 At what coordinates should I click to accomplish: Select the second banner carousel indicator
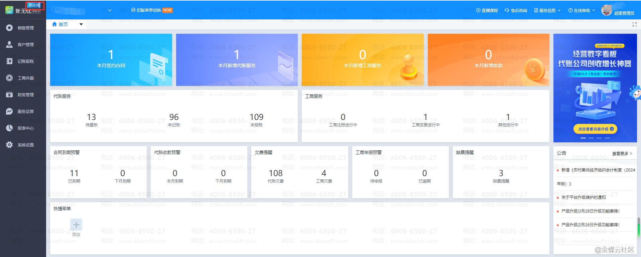tap(591, 138)
